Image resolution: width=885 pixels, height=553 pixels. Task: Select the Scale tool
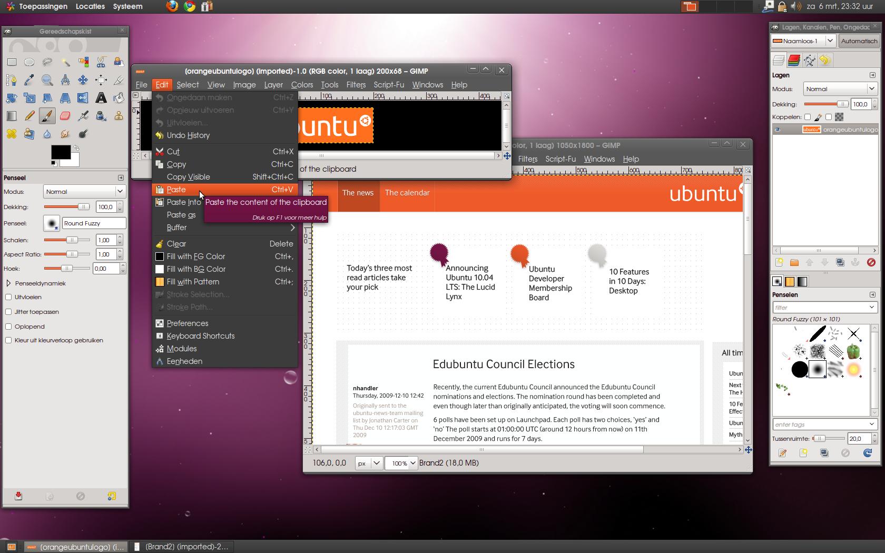[x=29, y=98]
